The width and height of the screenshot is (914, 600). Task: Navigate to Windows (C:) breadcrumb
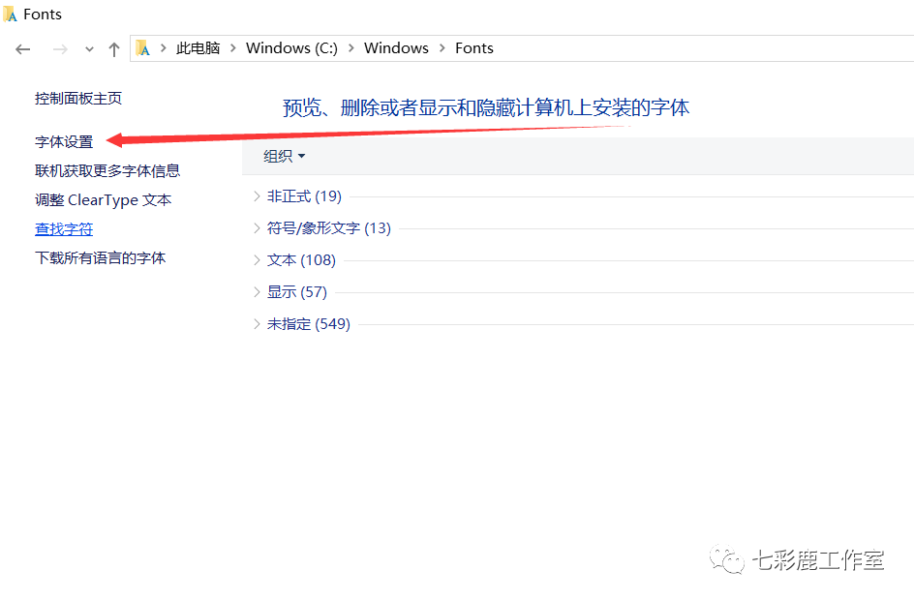tap(291, 47)
